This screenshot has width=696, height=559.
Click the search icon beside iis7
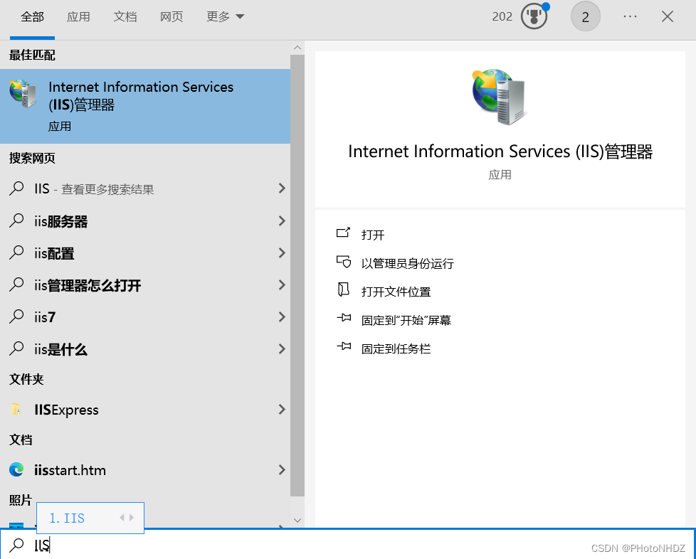coord(16,316)
